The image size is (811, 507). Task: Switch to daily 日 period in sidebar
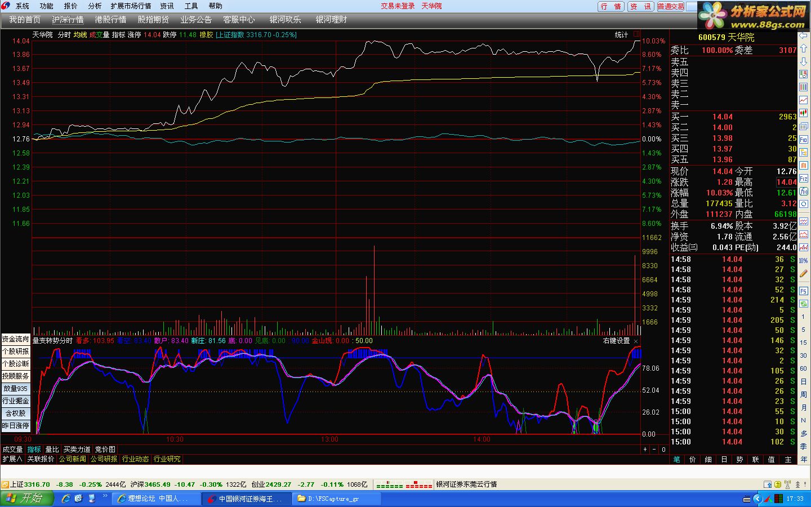pyautogui.click(x=804, y=381)
